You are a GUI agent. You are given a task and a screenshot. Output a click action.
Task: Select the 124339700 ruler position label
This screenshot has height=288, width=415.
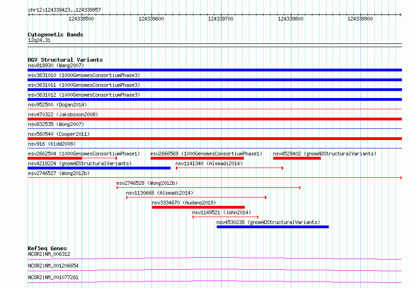point(221,19)
